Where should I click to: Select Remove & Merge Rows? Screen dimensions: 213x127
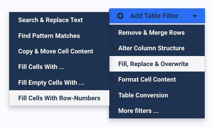tap(157, 32)
